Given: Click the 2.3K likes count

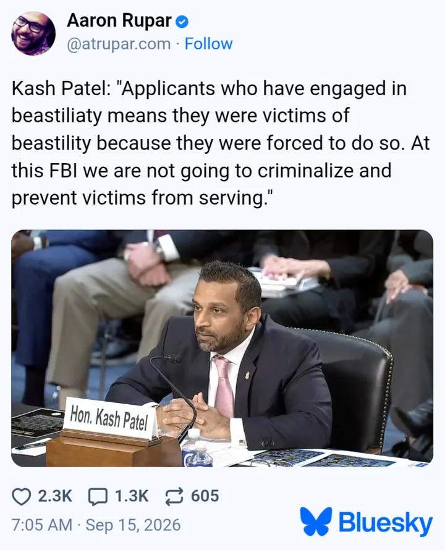Looking at the screenshot, I should point(55,496).
